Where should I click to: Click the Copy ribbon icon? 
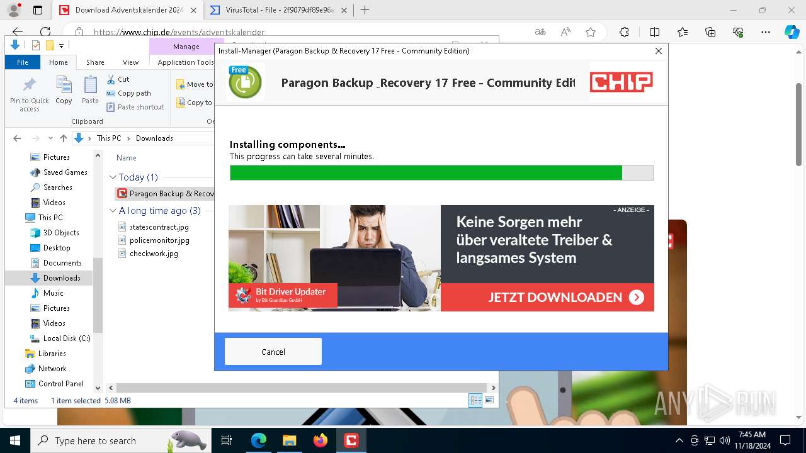(64, 91)
